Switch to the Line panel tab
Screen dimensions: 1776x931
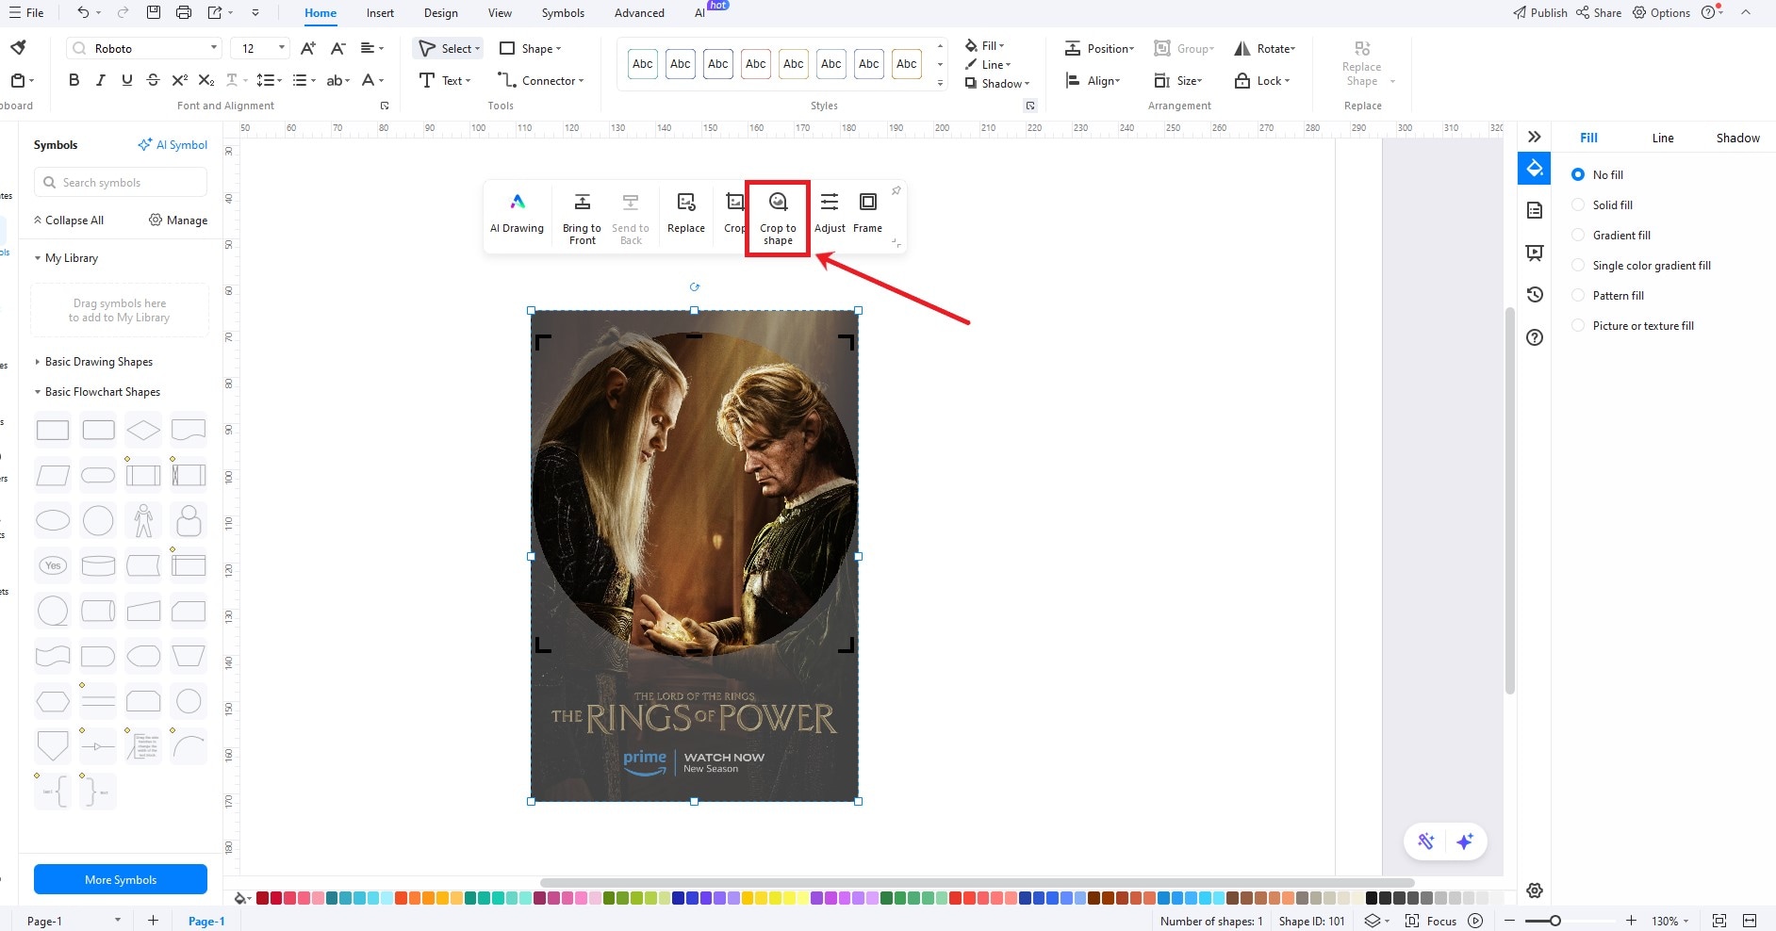[x=1662, y=138]
